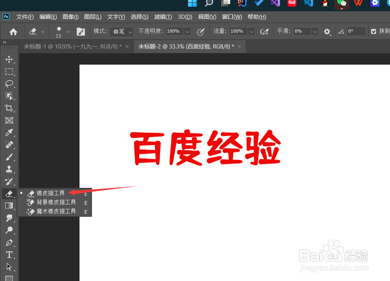Select the Horizontal Type tool
The image size is (390, 281).
[9, 254]
